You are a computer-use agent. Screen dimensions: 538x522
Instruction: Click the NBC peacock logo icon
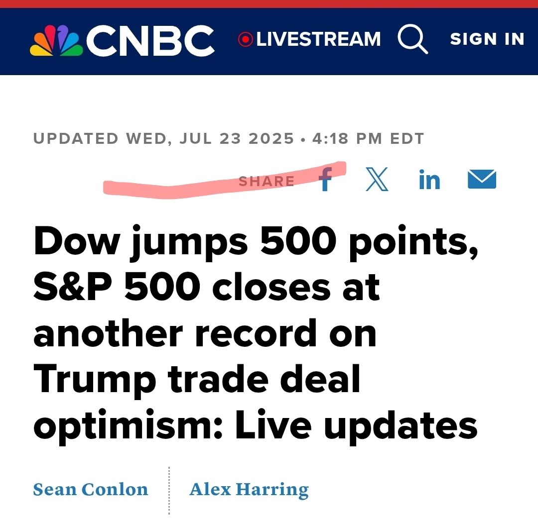[56, 40]
